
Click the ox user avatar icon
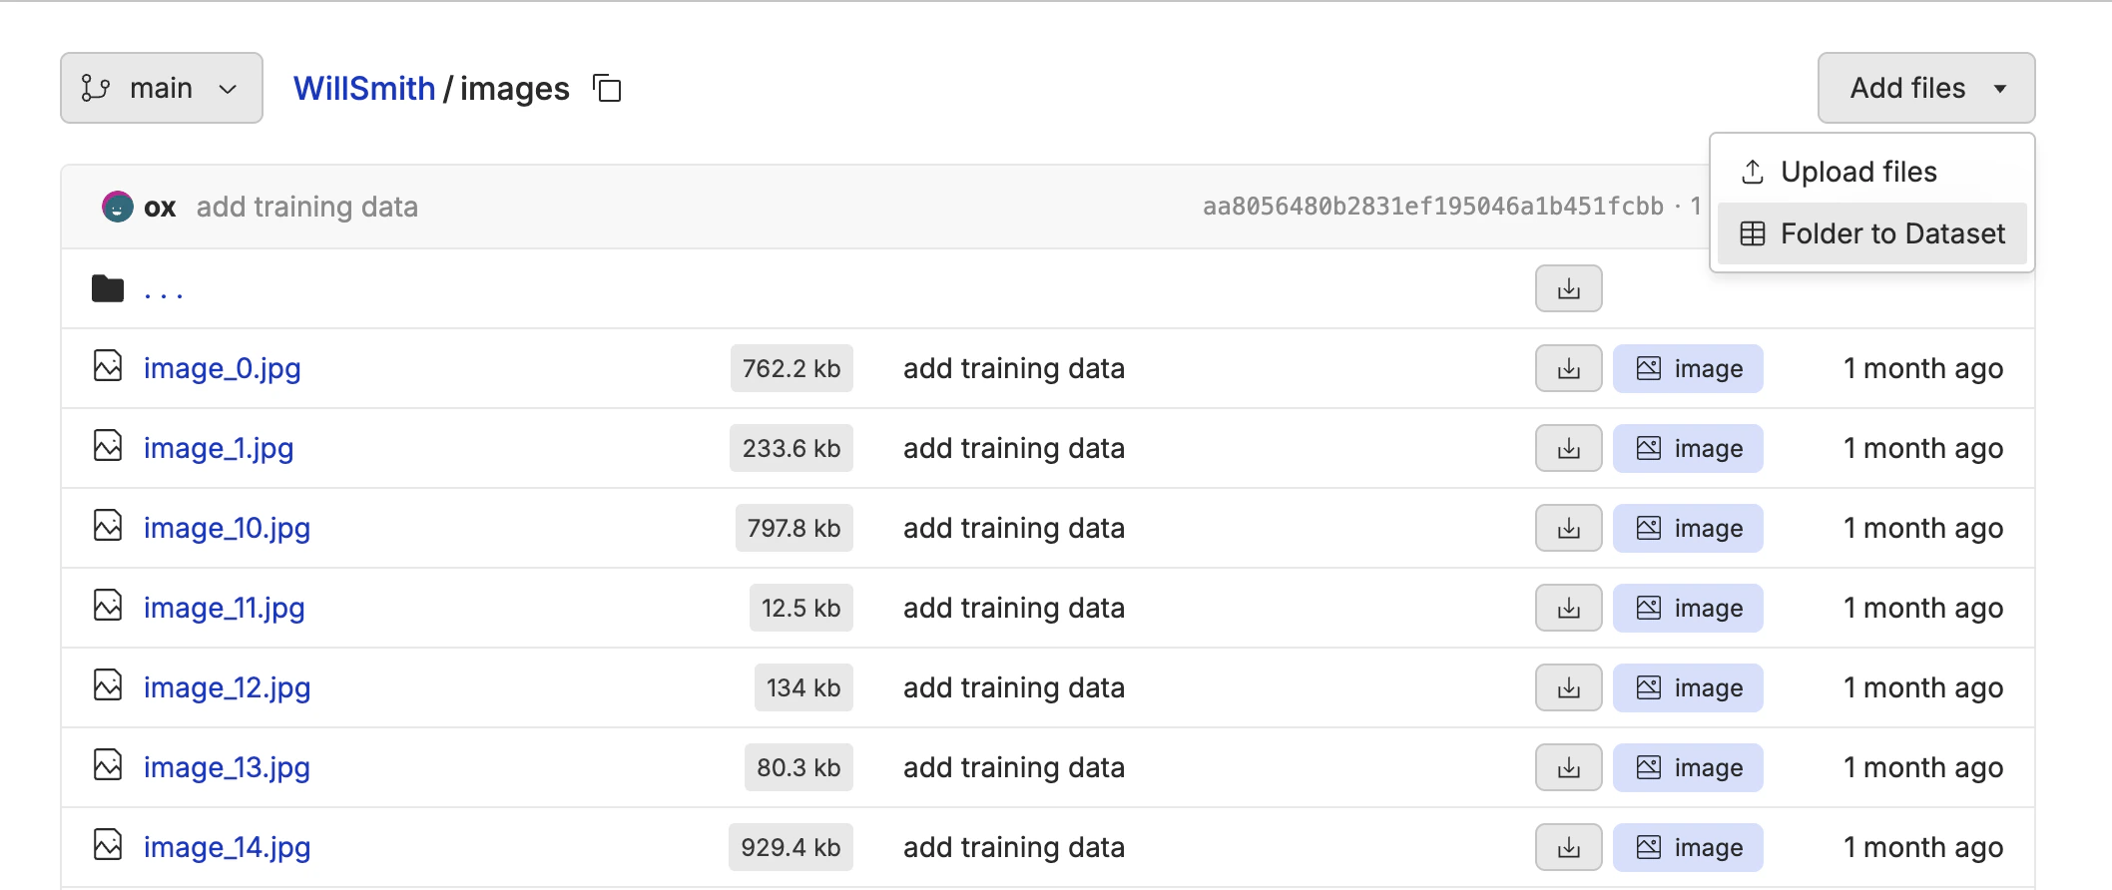119,207
